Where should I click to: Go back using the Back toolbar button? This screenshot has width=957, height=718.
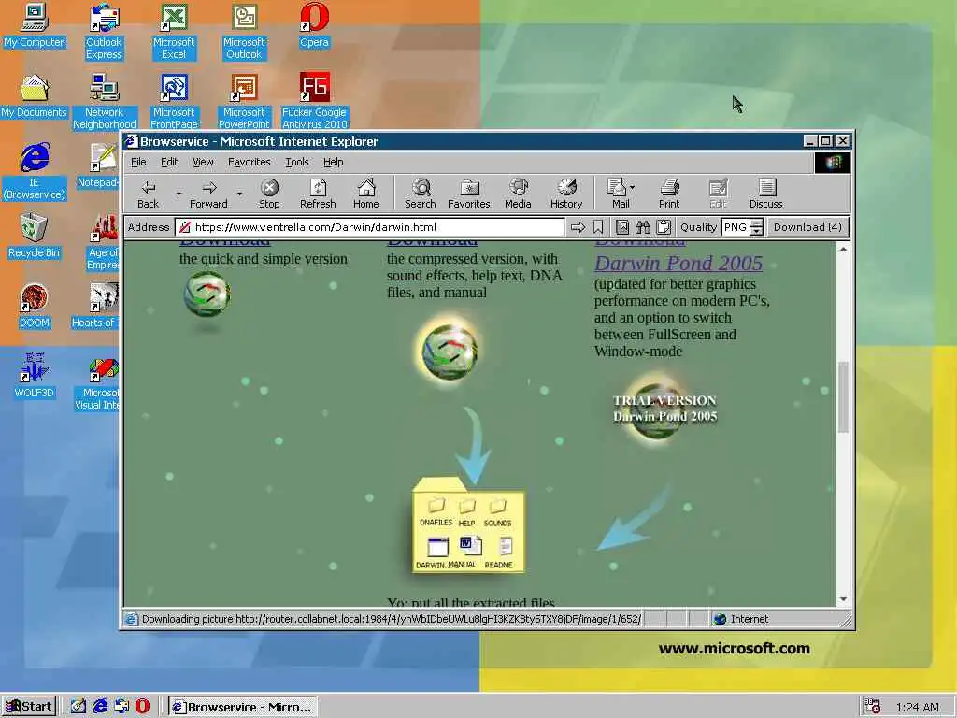pos(148,194)
